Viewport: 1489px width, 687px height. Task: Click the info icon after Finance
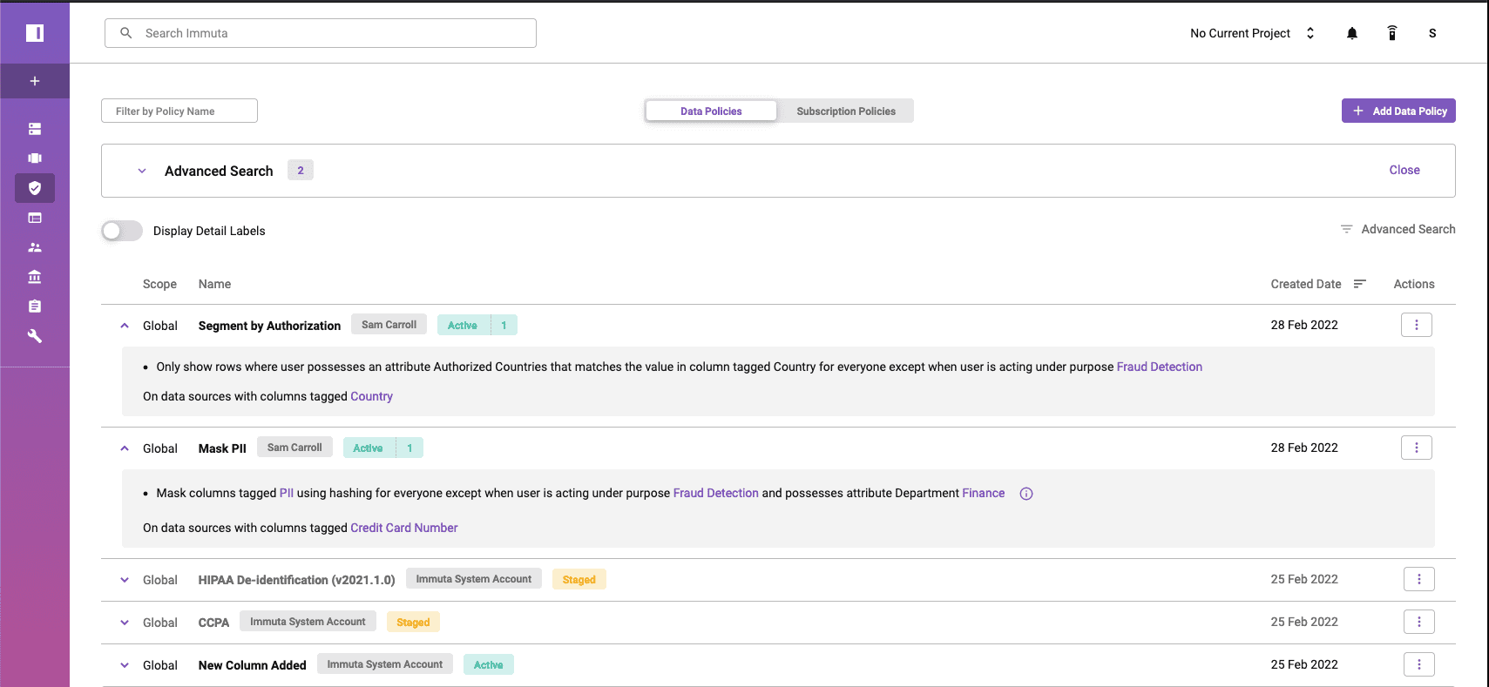pos(1026,494)
